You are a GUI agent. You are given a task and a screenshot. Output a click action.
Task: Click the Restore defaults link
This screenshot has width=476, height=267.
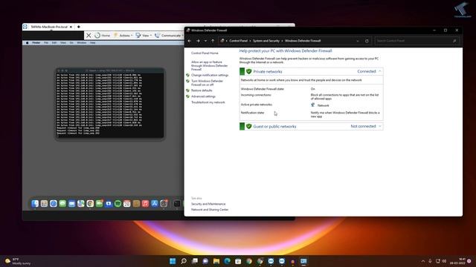coord(202,90)
